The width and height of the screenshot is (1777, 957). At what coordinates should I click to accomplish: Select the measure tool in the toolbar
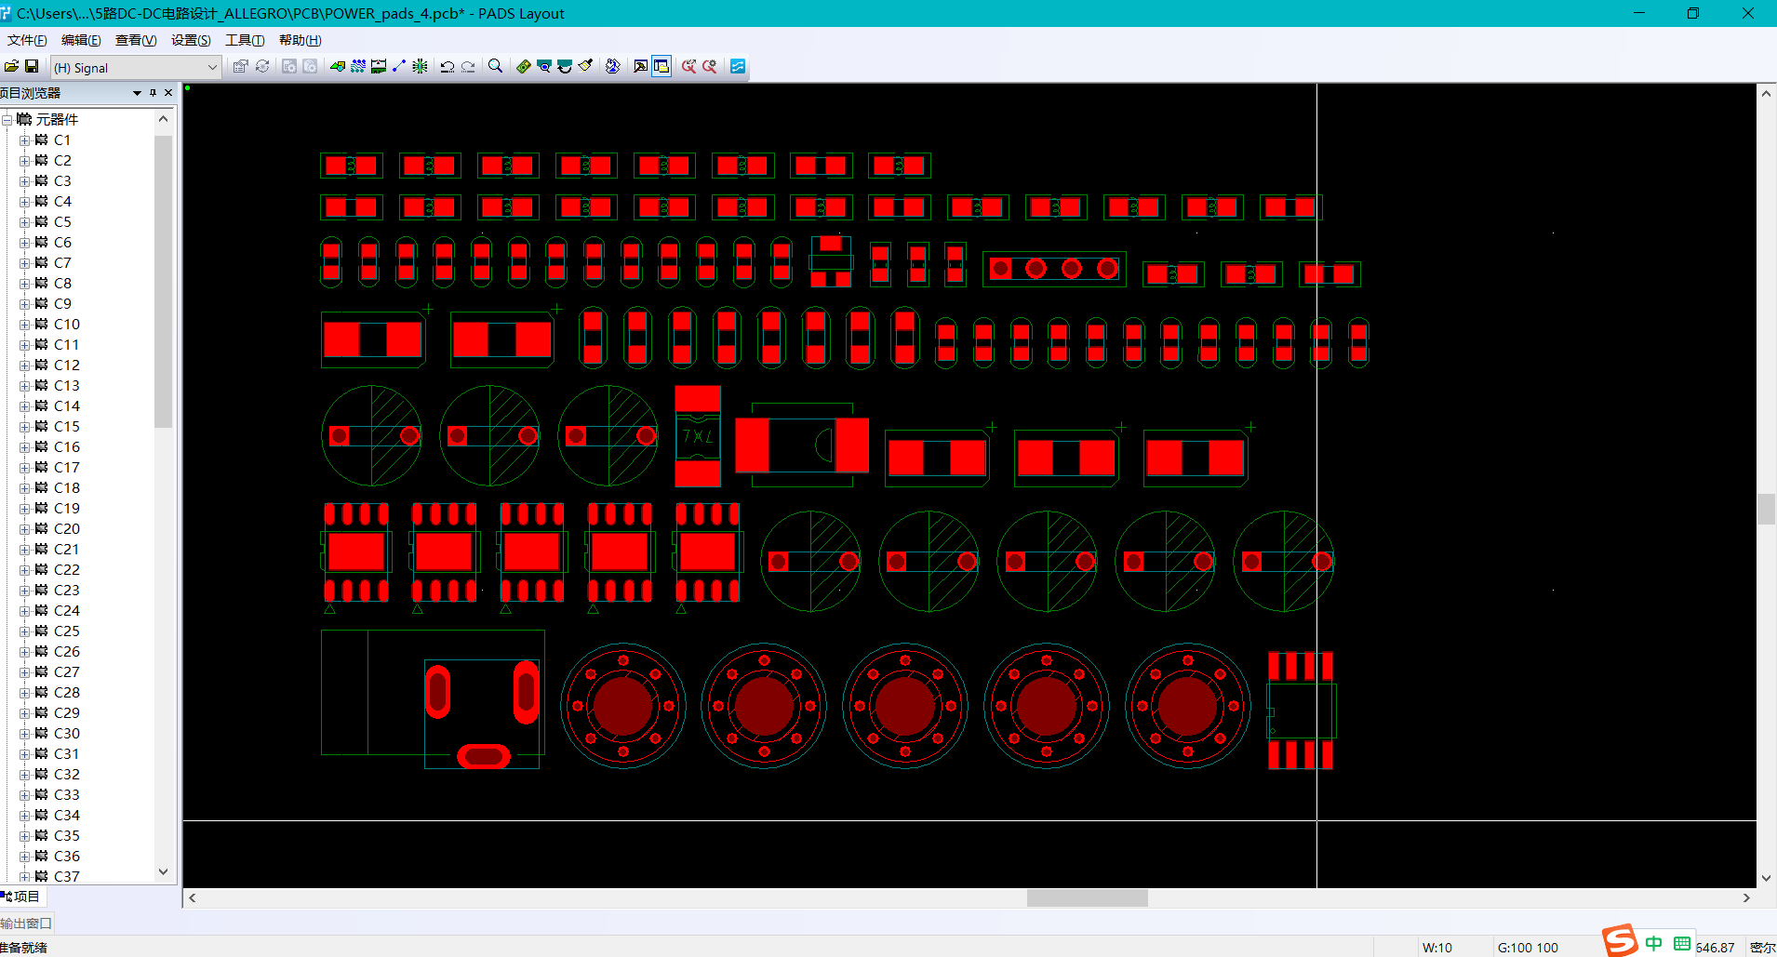click(398, 66)
